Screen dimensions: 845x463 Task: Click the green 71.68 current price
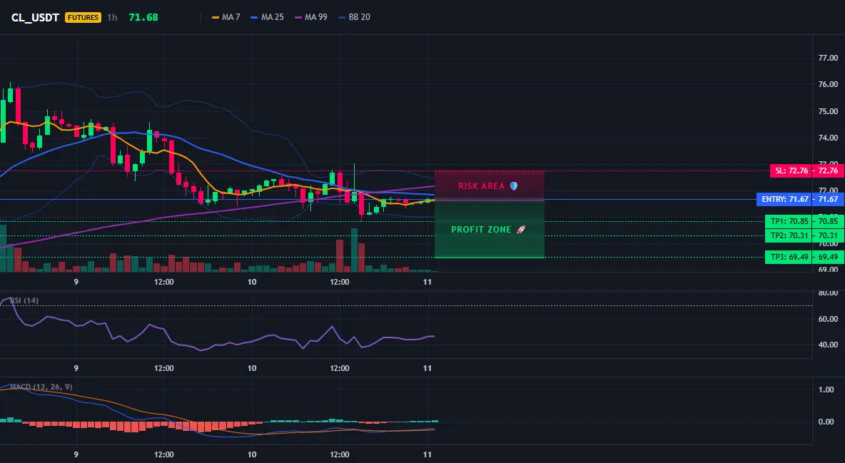tap(143, 17)
